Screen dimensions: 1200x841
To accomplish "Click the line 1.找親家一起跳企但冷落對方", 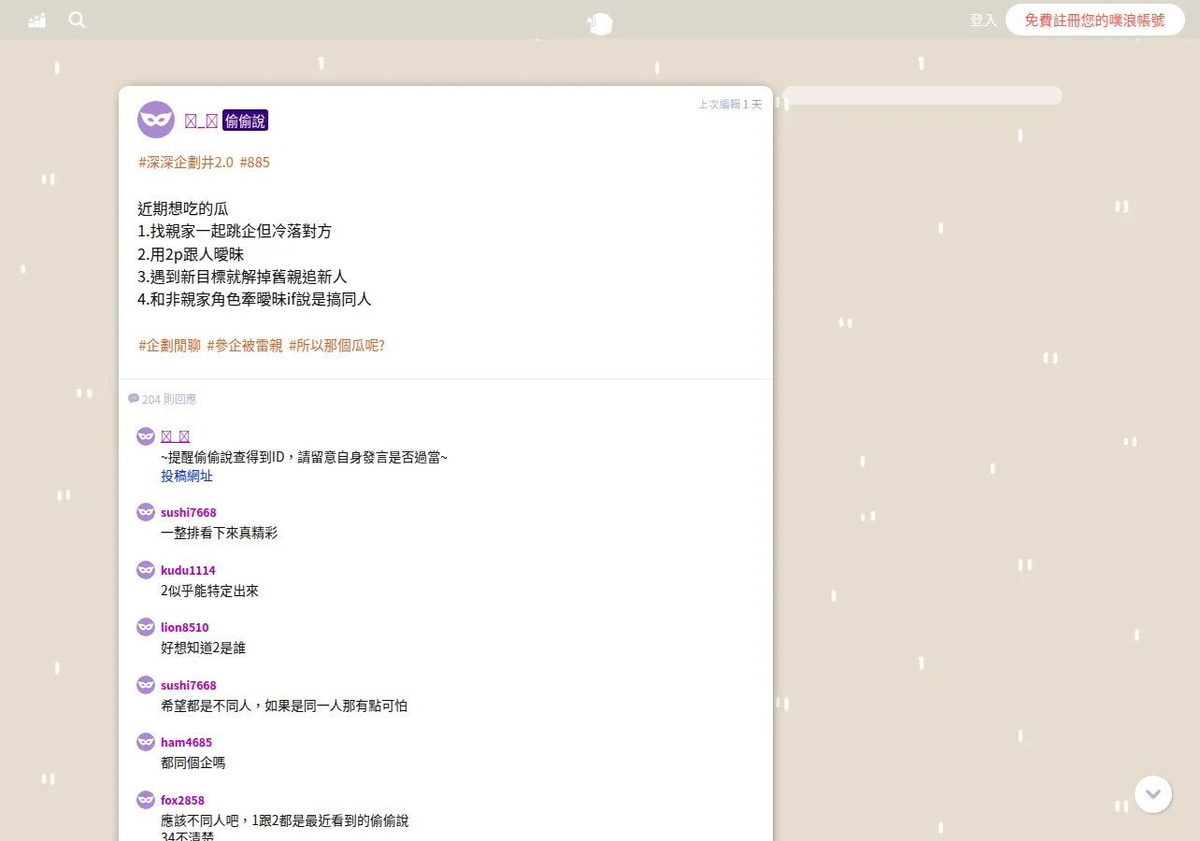I will 235,231.
